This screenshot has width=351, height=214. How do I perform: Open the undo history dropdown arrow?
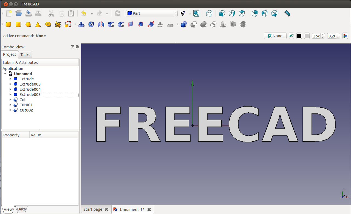pos(92,14)
